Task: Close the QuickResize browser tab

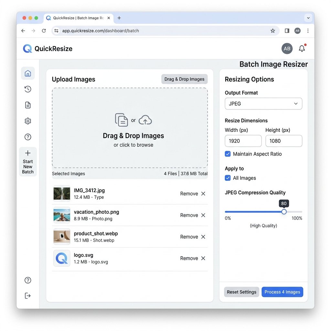Action: point(109,18)
